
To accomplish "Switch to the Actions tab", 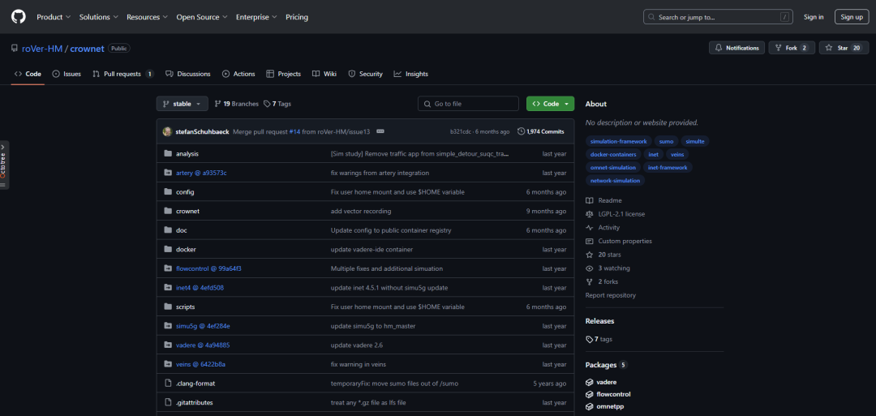I will pyautogui.click(x=238, y=74).
